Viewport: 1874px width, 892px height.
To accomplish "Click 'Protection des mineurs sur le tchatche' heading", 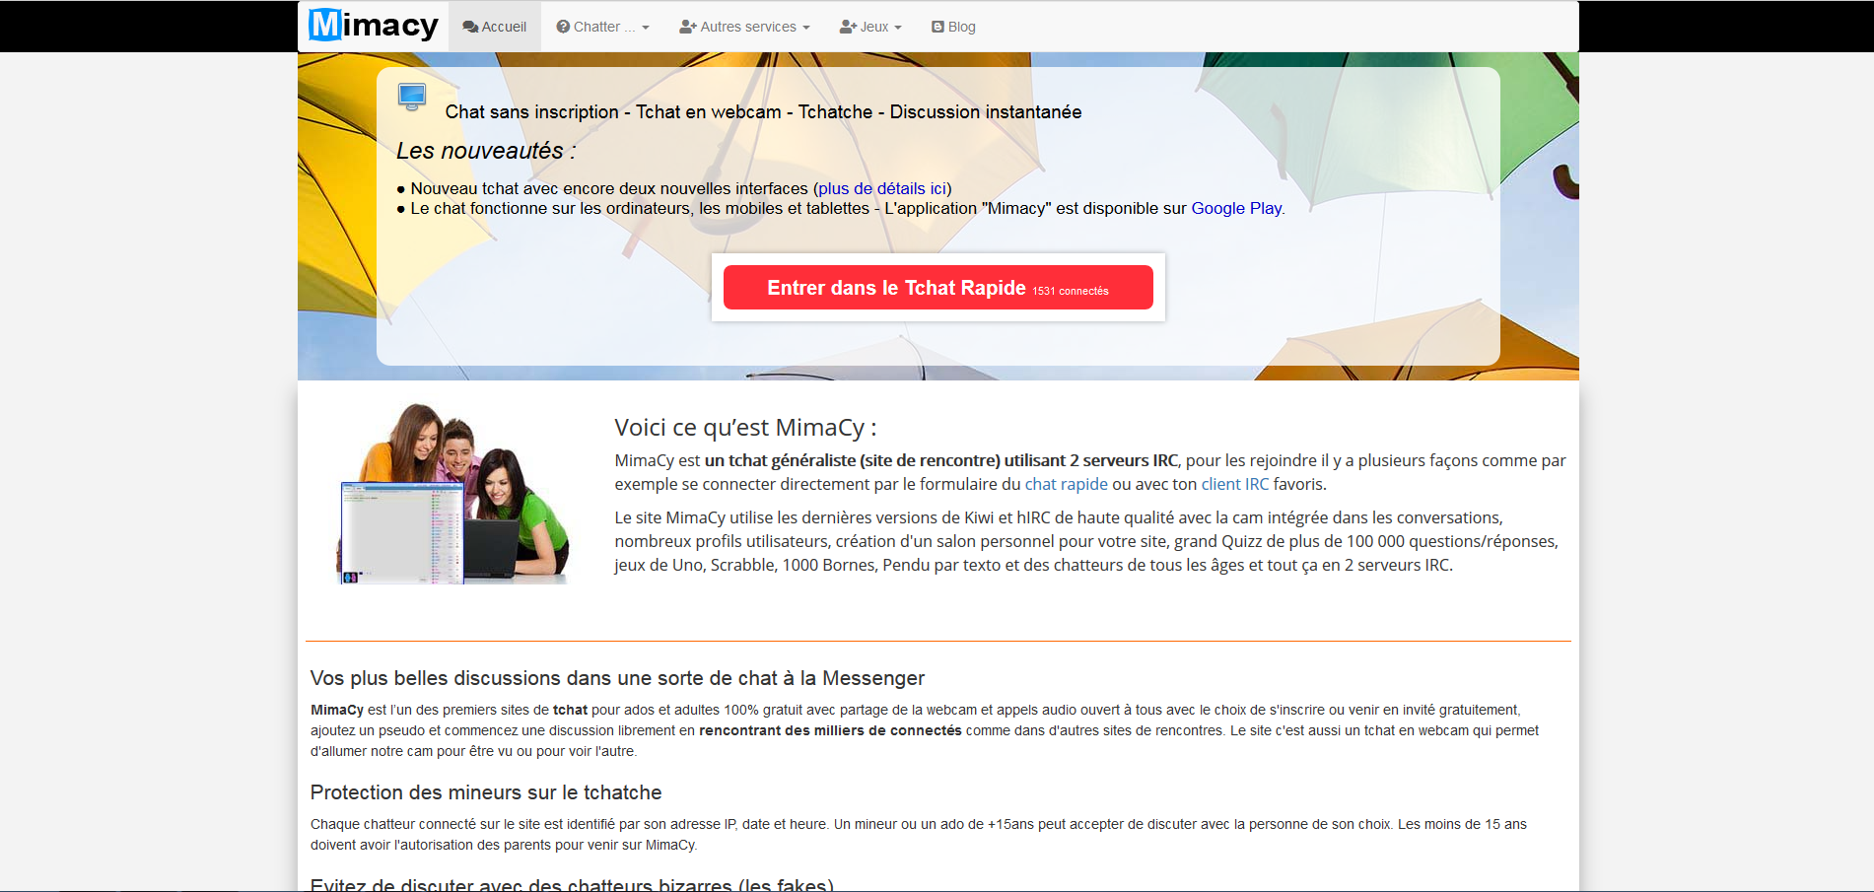I will tap(486, 792).
